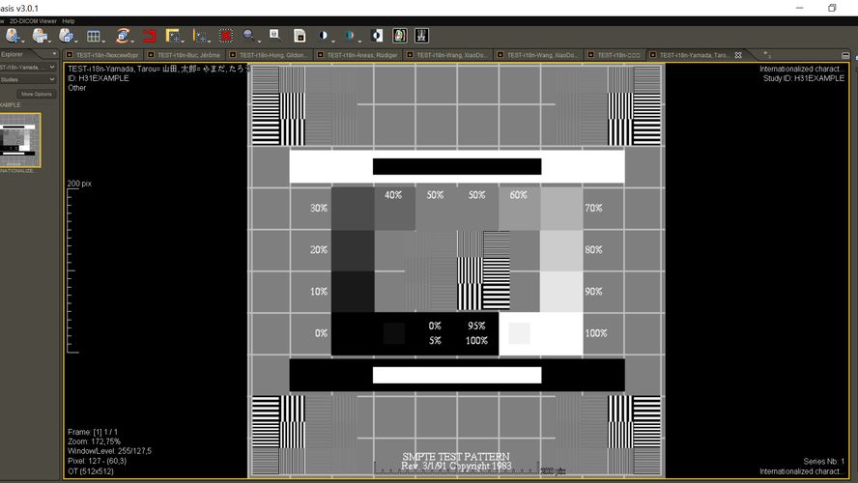858x483 pixels.
Task: Close the TEST-i18n-Yamada, Taro tab
Action: [x=739, y=55]
